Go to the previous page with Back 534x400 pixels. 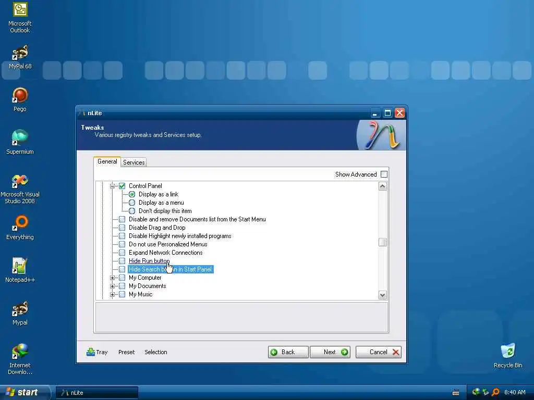(x=288, y=352)
